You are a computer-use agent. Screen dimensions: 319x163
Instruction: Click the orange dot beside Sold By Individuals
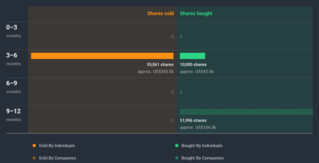[x=34, y=146]
